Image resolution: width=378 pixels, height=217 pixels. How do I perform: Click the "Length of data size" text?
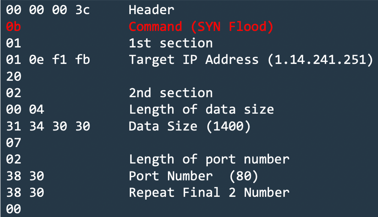(x=201, y=109)
